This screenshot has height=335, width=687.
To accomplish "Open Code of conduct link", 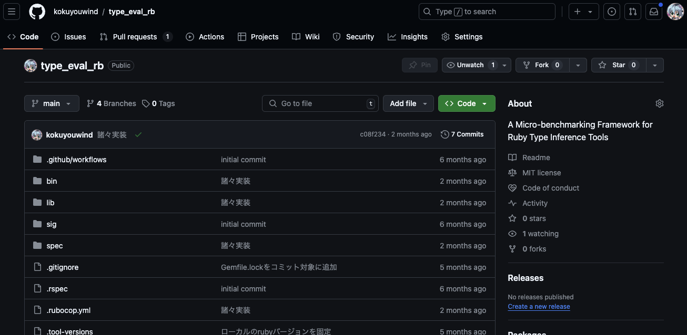I will click(543, 188).
